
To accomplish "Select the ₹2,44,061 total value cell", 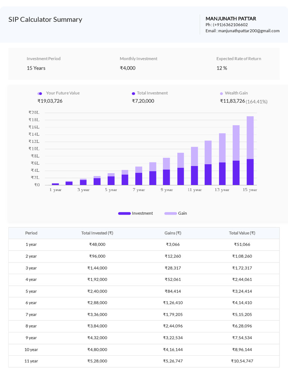I will (242, 279).
